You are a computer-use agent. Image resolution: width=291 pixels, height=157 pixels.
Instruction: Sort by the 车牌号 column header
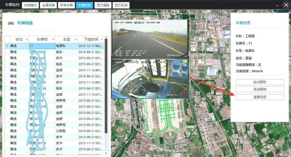42,39
